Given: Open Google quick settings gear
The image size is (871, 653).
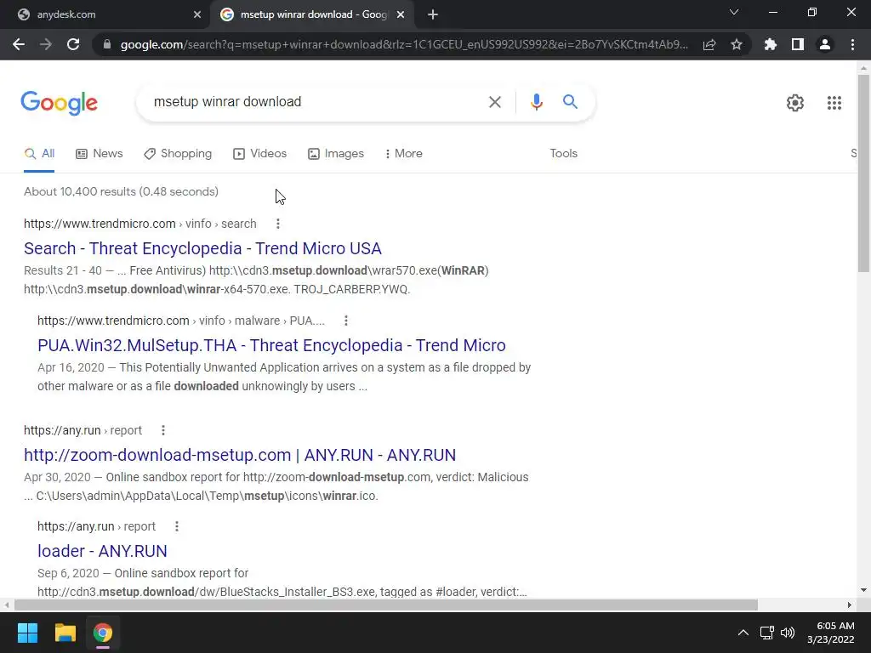Looking at the screenshot, I should point(795,103).
